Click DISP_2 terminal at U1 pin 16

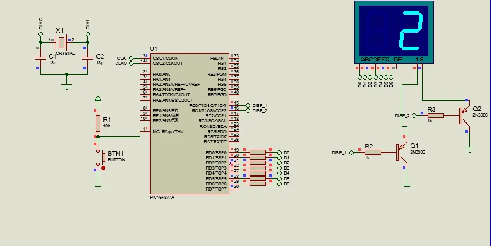pyautogui.click(x=248, y=111)
